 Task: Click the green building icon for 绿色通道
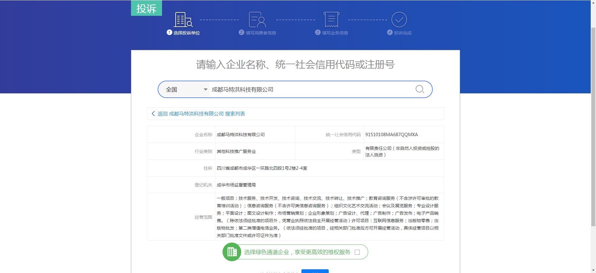click(x=232, y=252)
